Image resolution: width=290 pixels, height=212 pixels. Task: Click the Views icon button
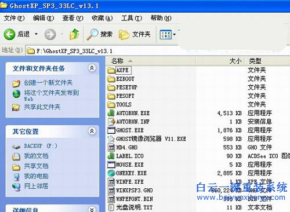point(166,35)
